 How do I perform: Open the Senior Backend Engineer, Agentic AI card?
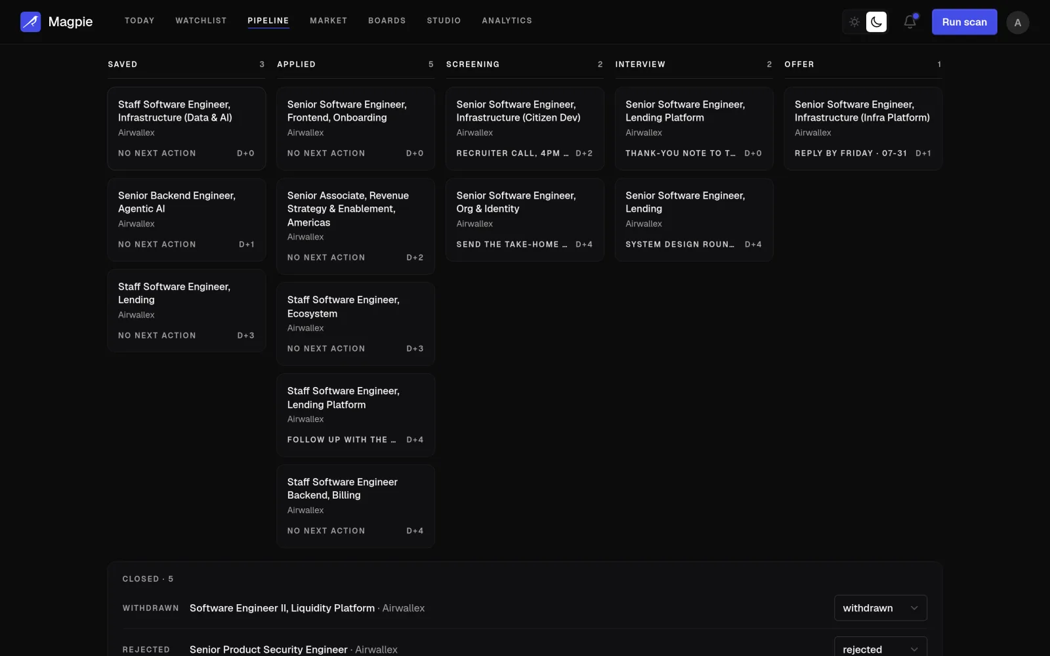tap(186, 220)
